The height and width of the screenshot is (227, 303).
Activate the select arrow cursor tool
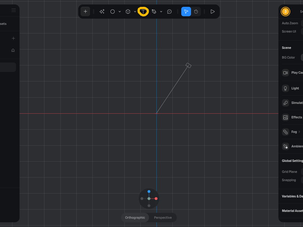[186, 12]
